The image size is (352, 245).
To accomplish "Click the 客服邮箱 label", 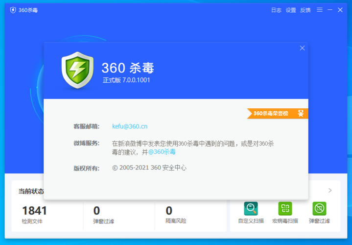I will 87,126.
